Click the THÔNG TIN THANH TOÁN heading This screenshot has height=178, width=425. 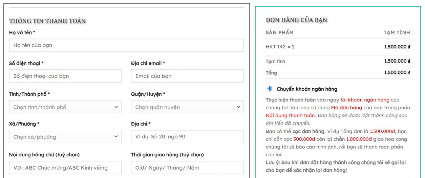coord(47,21)
